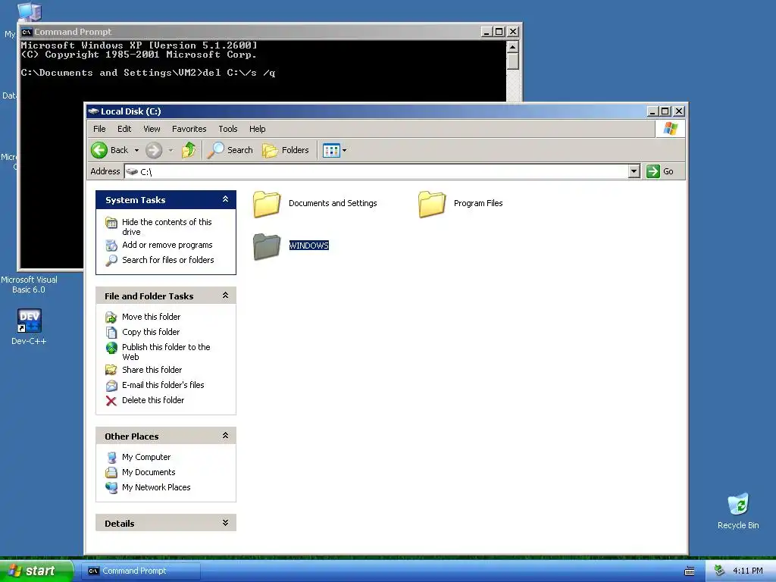Open My Documents in Other Places
776x582 pixels.
[149, 472]
